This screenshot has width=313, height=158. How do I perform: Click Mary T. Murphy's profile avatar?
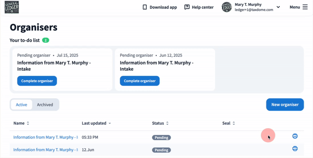click(x=227, y=7)
